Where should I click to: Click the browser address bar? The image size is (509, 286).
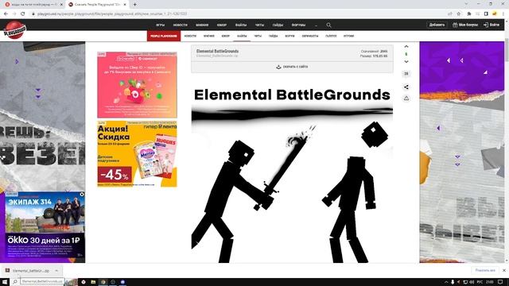240,14
